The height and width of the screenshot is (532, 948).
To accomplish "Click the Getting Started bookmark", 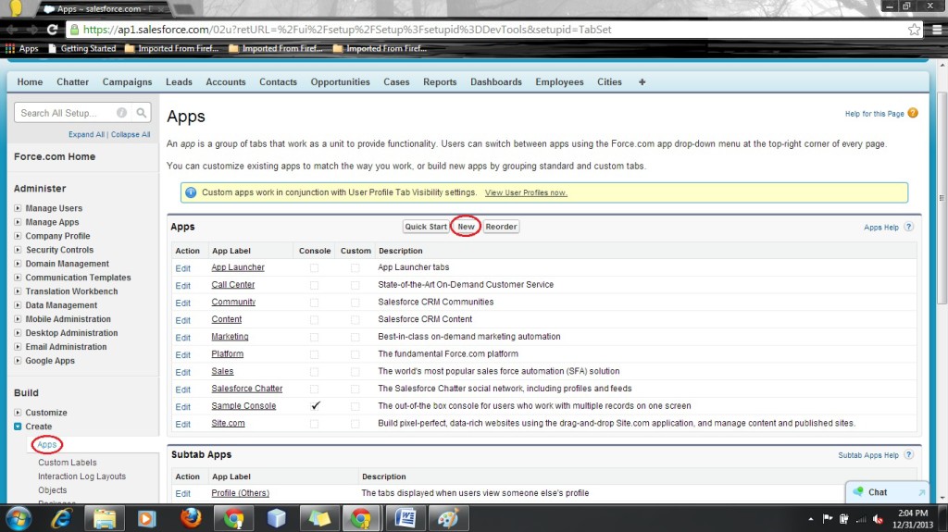I will click(81, 48).
